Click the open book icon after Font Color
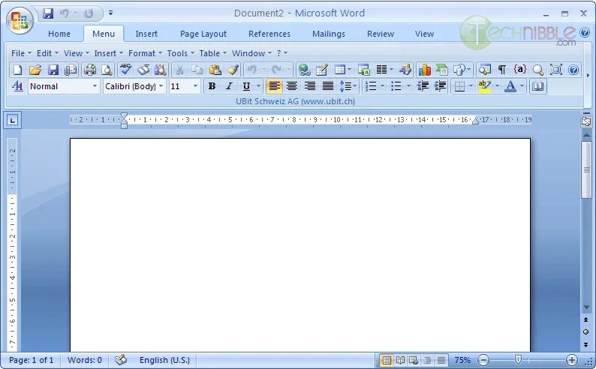 coord(537,86)
